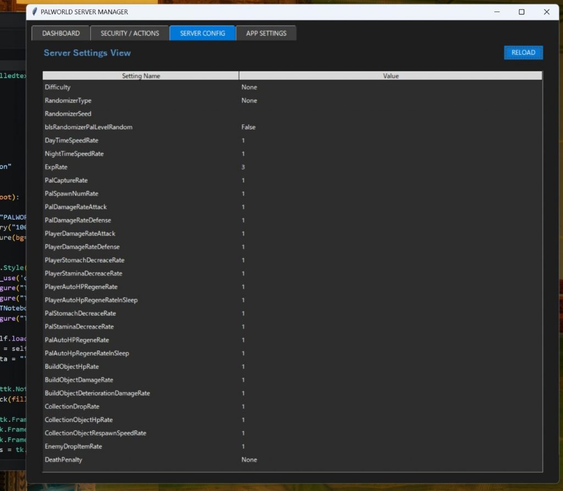Image resolution: width=563 pixels, height=491 pixels.
Task: Open the SECURITY / ACTIONS tab
Action: (x=130, y=34)
